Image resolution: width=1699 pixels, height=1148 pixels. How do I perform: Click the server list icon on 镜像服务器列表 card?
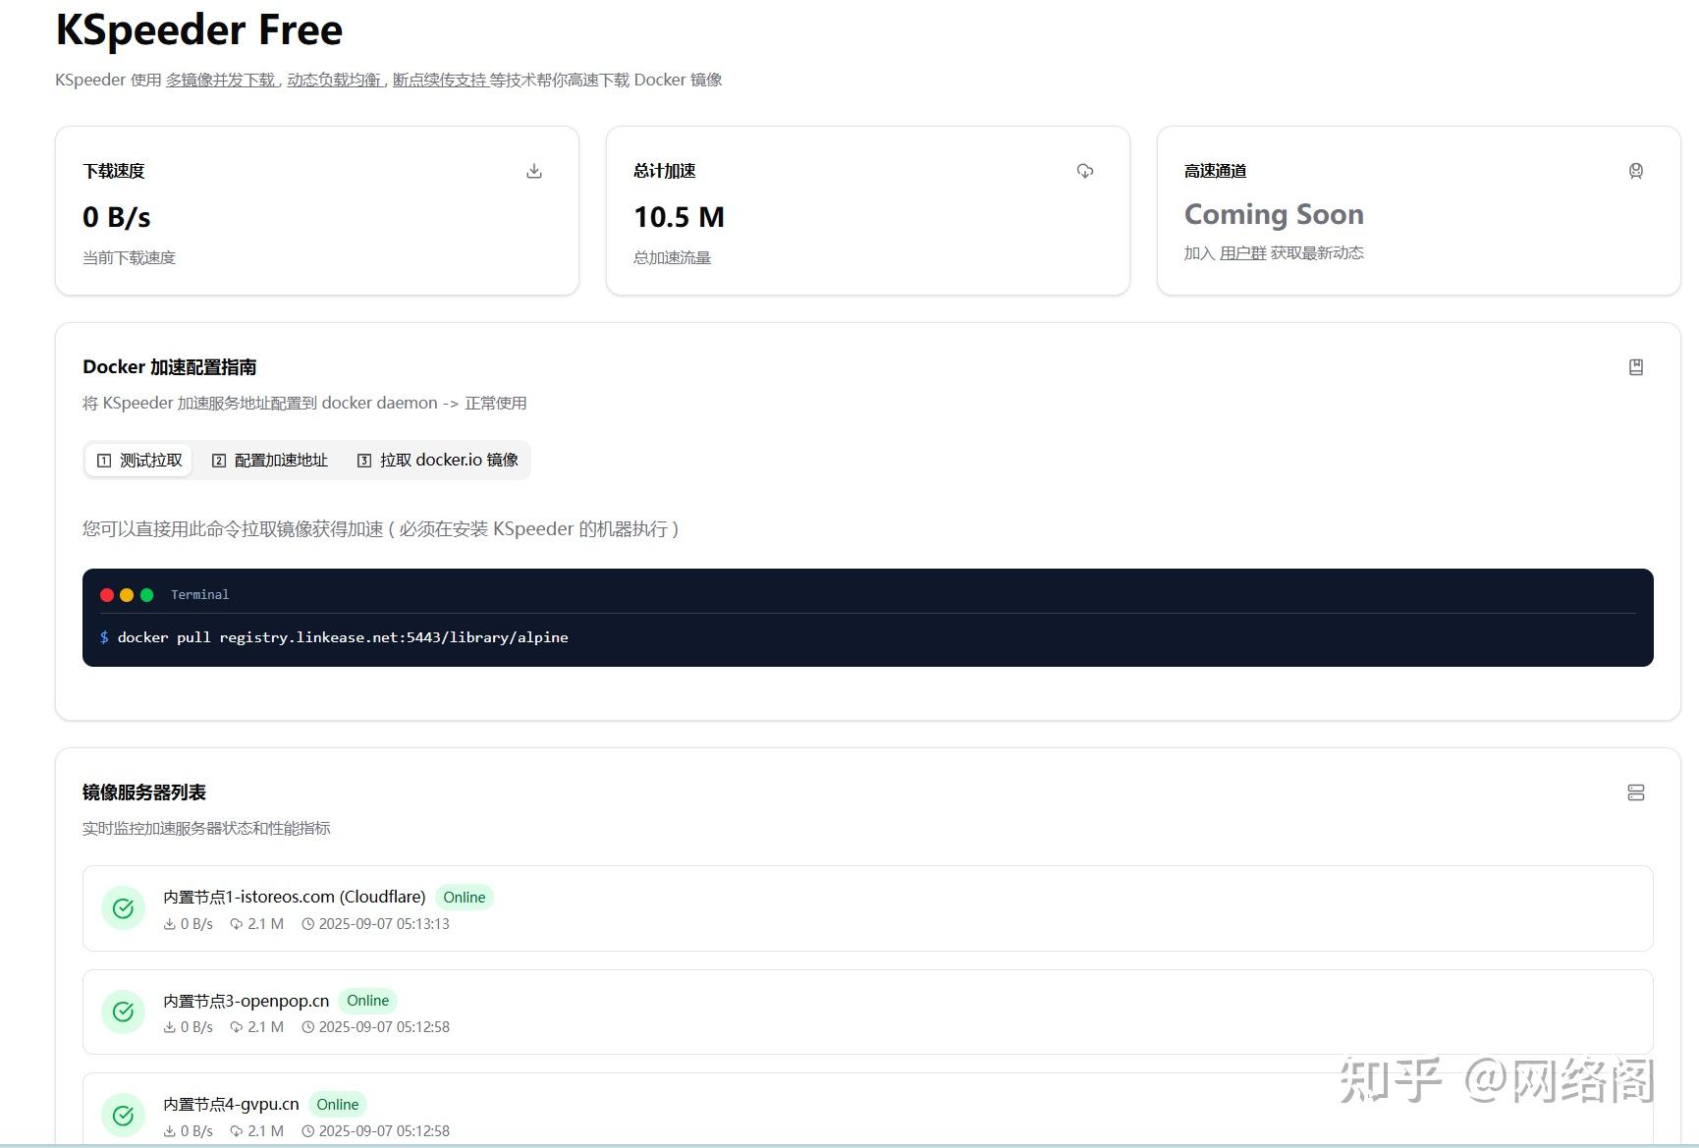[1636, 793]
